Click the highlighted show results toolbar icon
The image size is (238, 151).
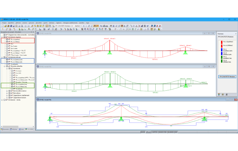[x=95, y=26]
